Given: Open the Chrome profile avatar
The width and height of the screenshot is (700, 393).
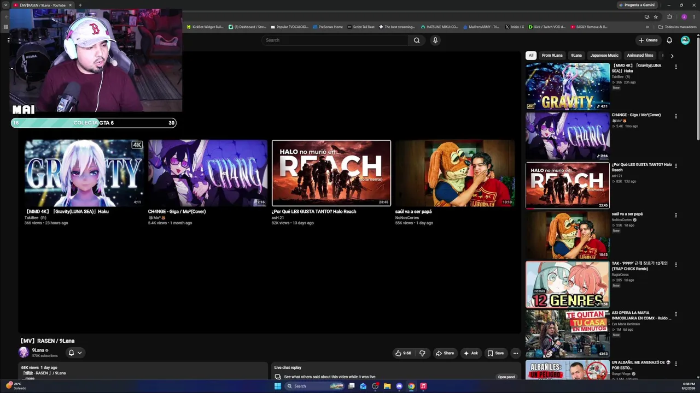Looking at the screenshot, I should point(684,16).
